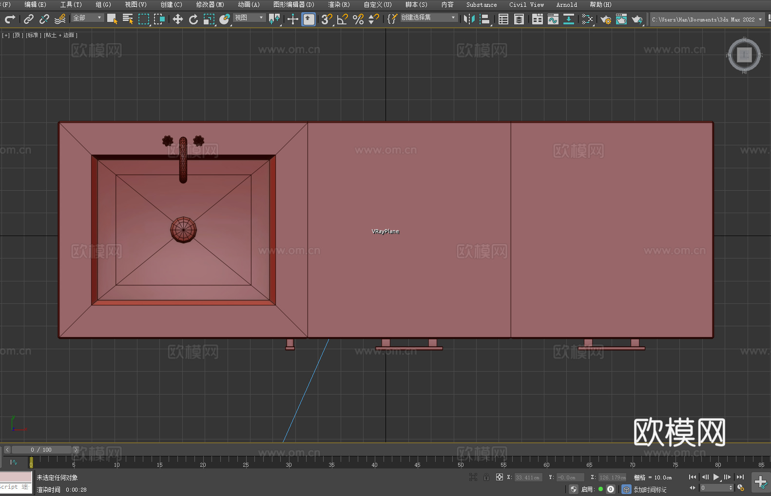Click Edit Named Selection Sets icon
The height and width of the screenshot is (496, 771).
click(x=392, y=19)
